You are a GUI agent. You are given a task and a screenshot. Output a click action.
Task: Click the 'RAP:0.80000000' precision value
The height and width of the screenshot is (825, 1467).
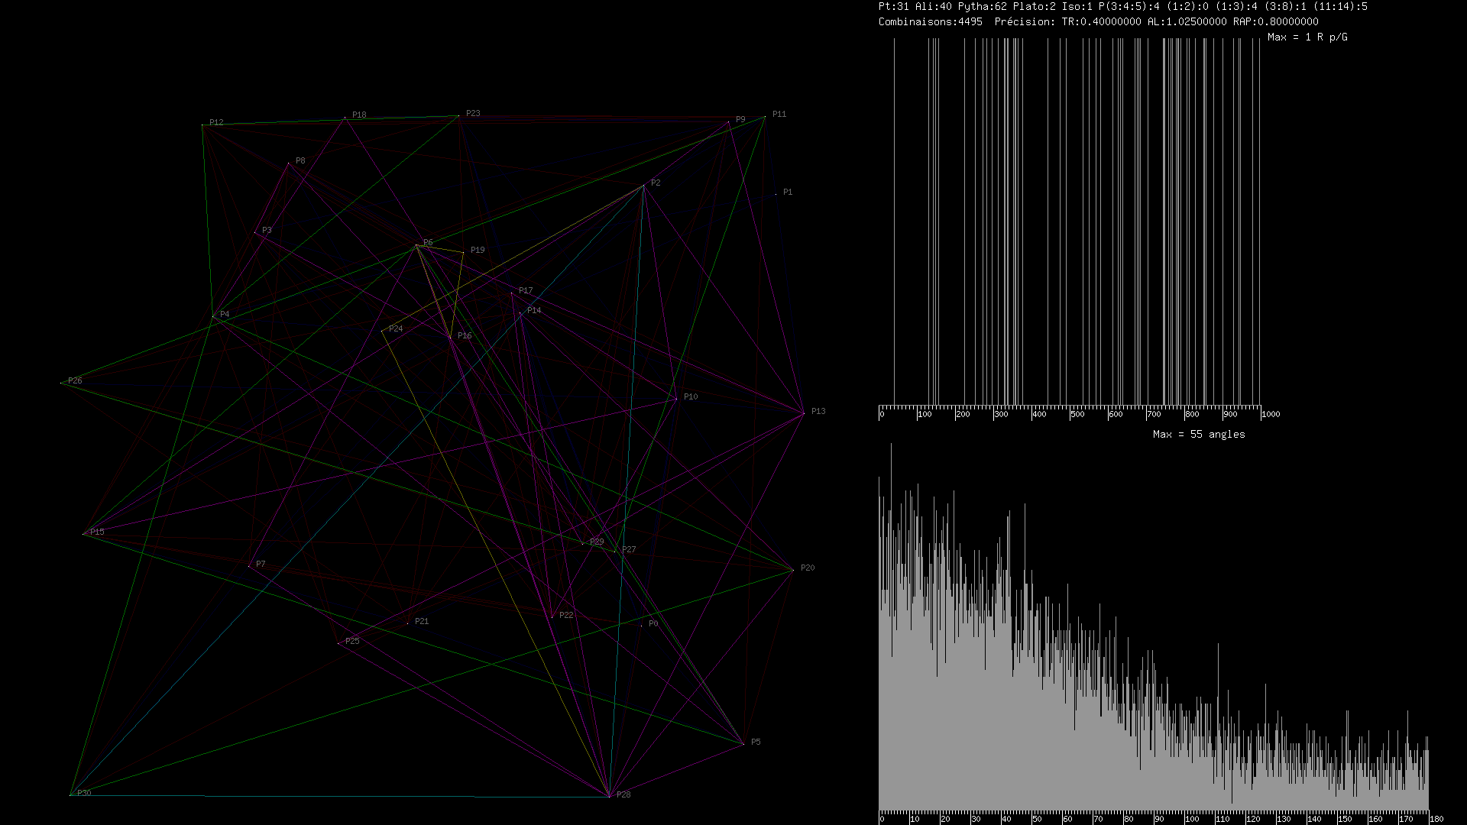pyautogui.click(x=1276, y=21)
